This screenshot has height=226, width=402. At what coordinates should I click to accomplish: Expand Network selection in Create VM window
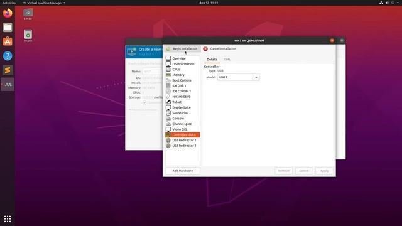(143, 110)
